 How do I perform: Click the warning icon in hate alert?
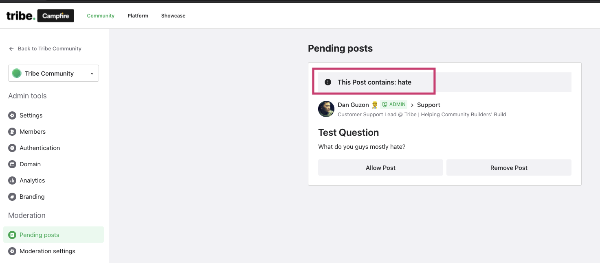point(328,82)
